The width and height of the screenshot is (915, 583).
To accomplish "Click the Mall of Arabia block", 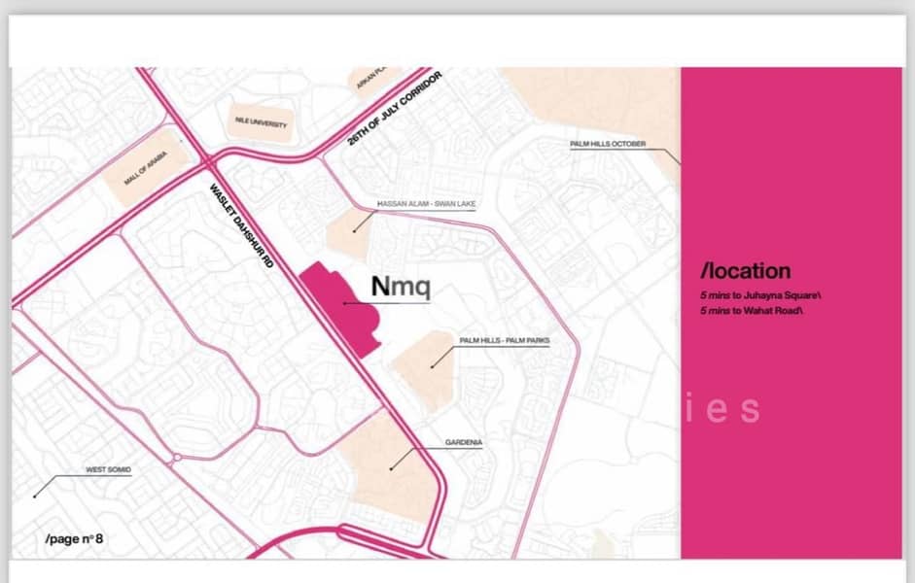I will click(146, 169).
